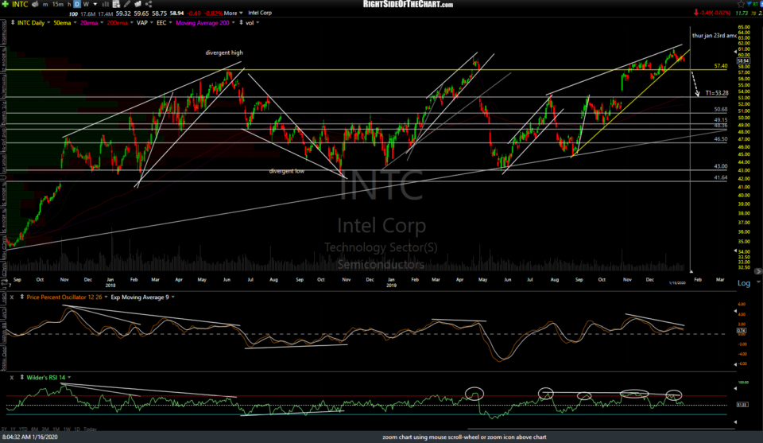Select the 3M zoom range
This screenshot has height=443, width=763.
pyautogui.click(x=45, y=429)
